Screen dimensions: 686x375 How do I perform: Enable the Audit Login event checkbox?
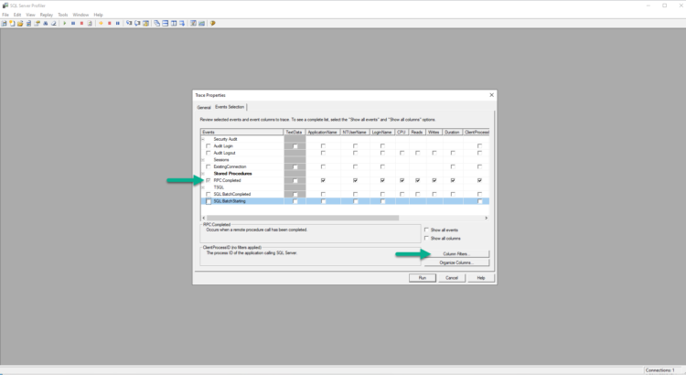point(208,145)
